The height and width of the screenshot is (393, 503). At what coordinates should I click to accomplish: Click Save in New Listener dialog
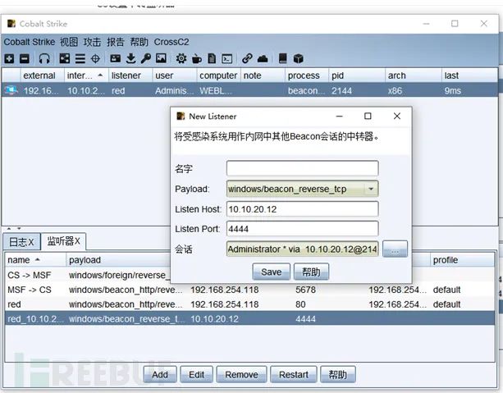pos(271,272)
